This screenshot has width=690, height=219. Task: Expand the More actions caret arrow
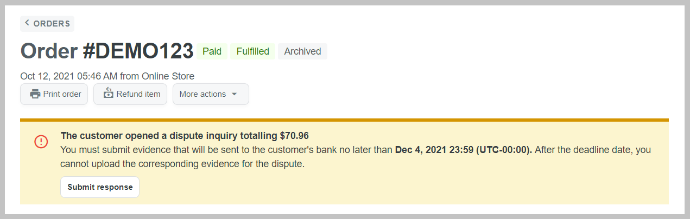[235, 94]
